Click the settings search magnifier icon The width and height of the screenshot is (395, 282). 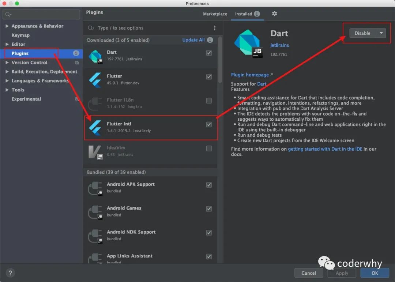8,14
